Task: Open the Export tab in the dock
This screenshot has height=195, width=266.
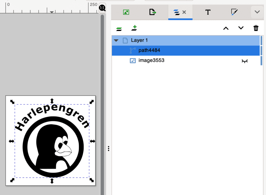Action: [x=152, y=12]
